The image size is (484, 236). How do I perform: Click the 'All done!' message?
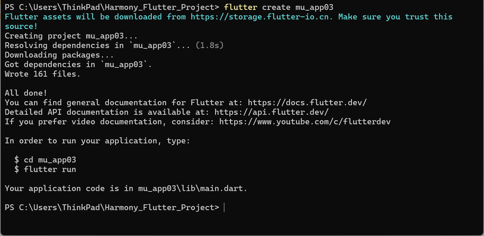26,93
